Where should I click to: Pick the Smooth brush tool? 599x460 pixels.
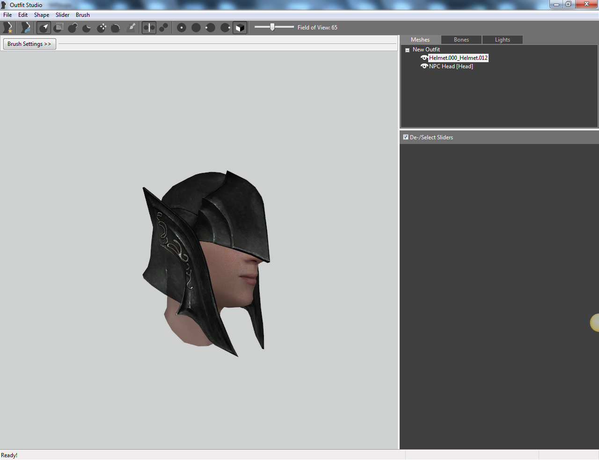116,28
